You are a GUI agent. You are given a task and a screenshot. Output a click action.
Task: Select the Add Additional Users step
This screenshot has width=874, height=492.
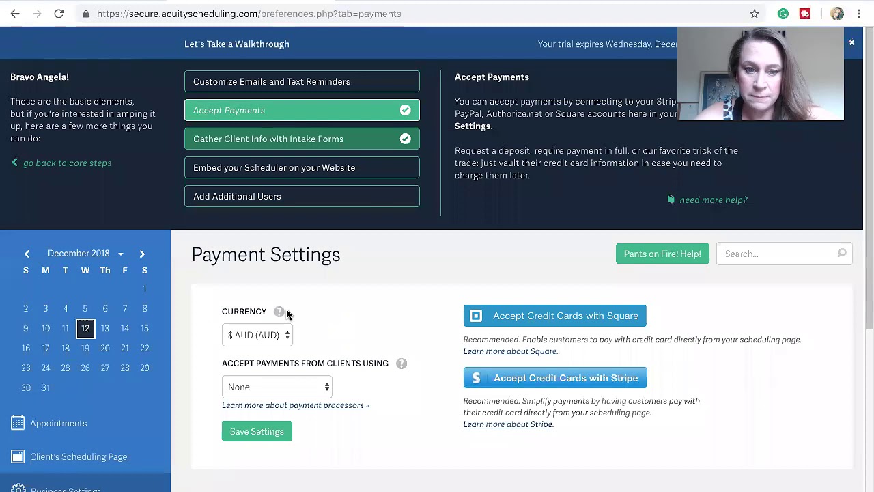[x=302, y=196]
